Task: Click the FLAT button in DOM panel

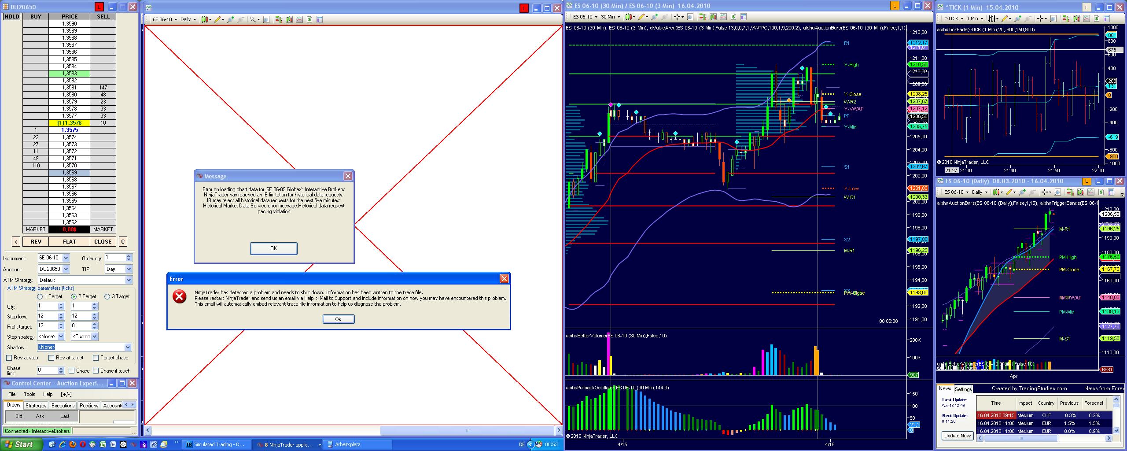Action: pos(69,241)
